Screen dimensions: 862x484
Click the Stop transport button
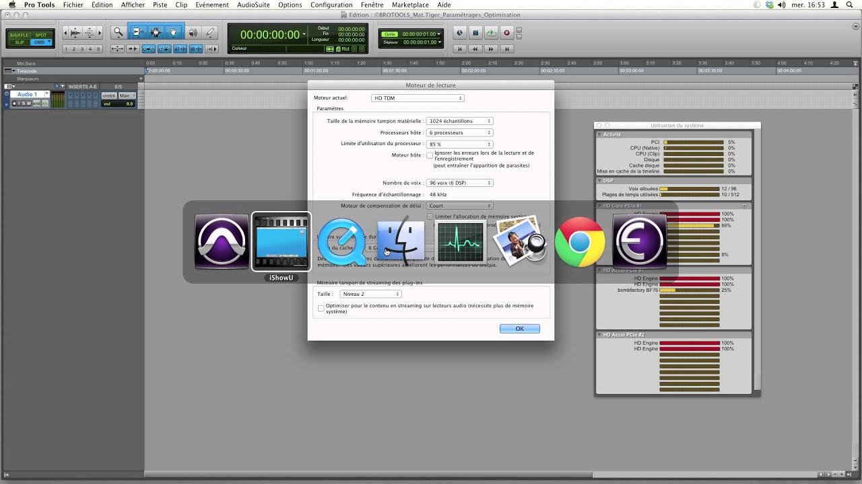coord(475,32)
